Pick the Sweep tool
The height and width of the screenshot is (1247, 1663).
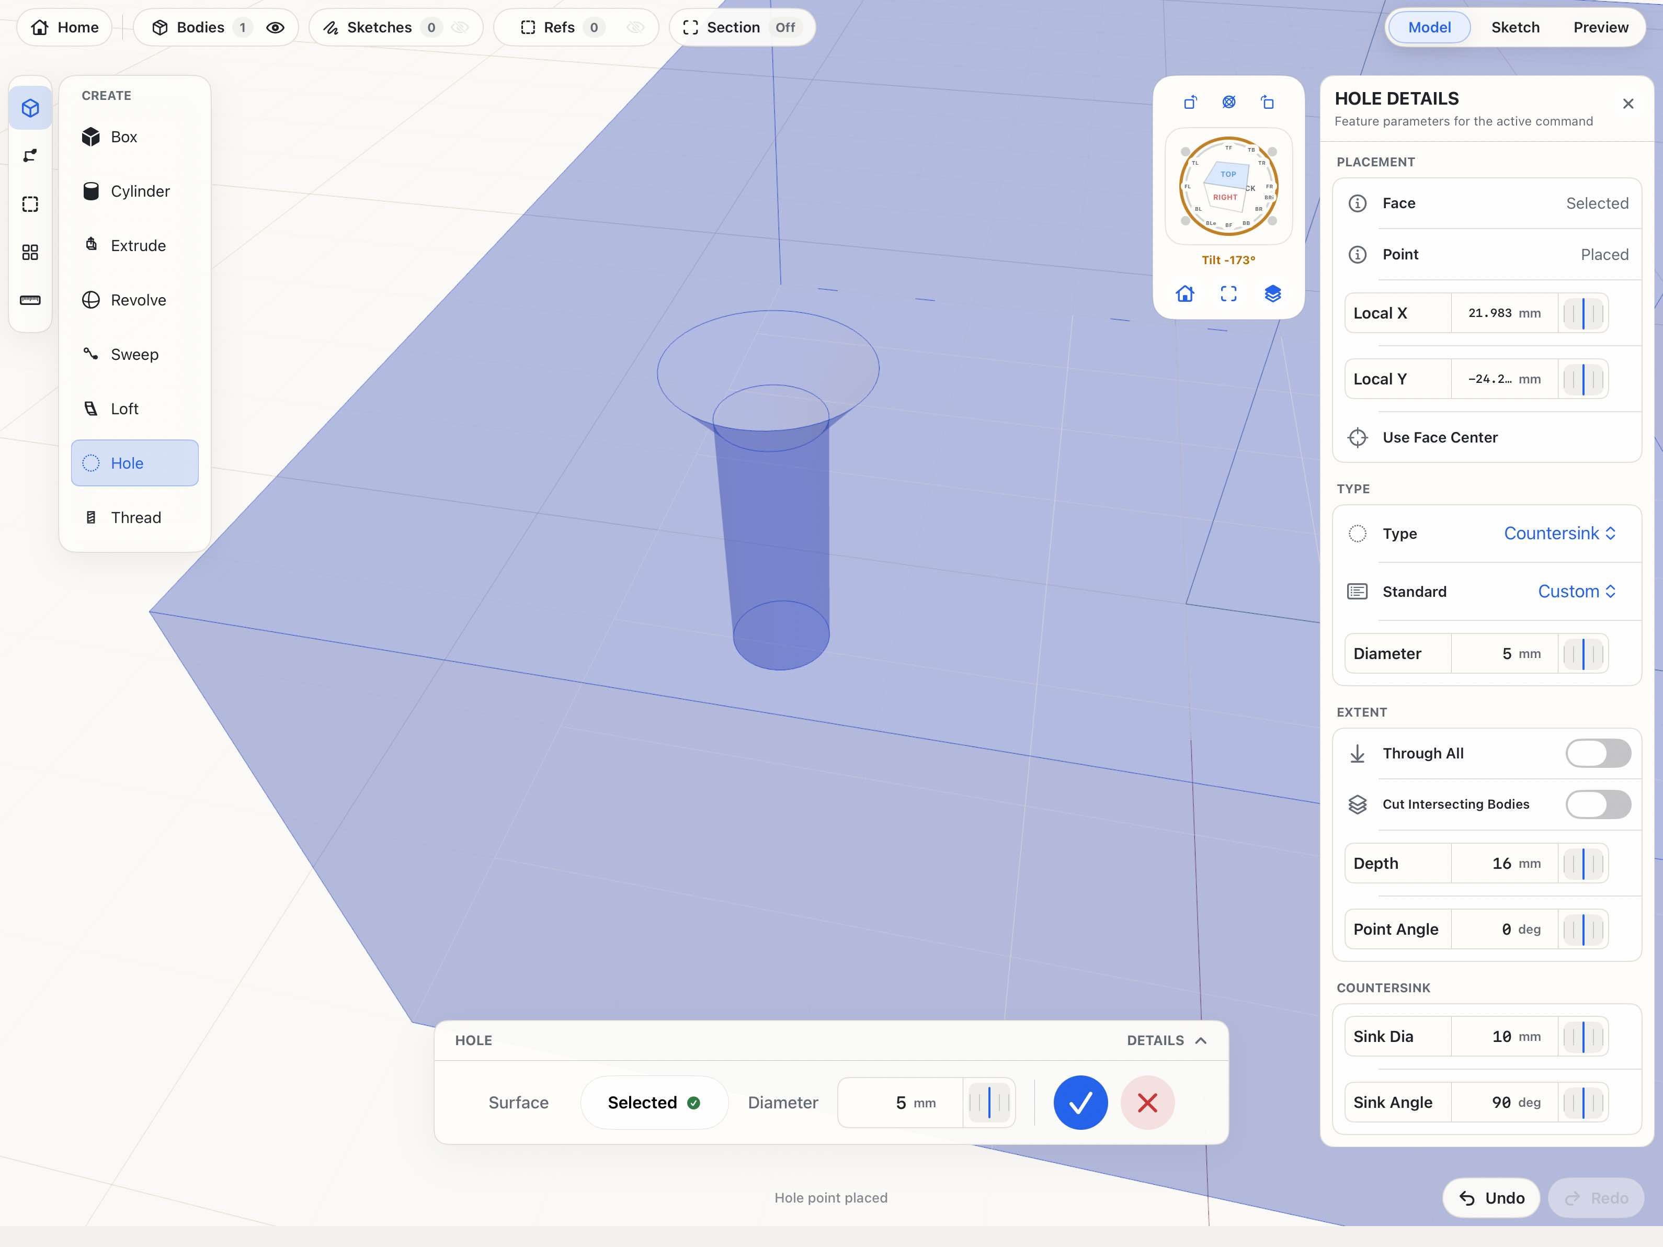134,354
